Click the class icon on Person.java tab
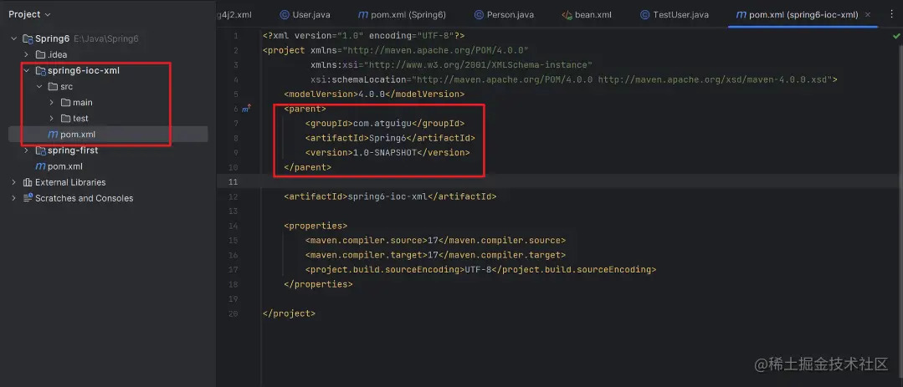The image size is (903, 387). [x=479, y=14]
